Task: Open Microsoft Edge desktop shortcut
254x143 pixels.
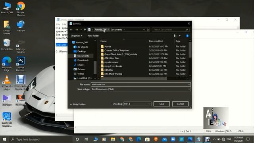Action: tap(7, 64)
